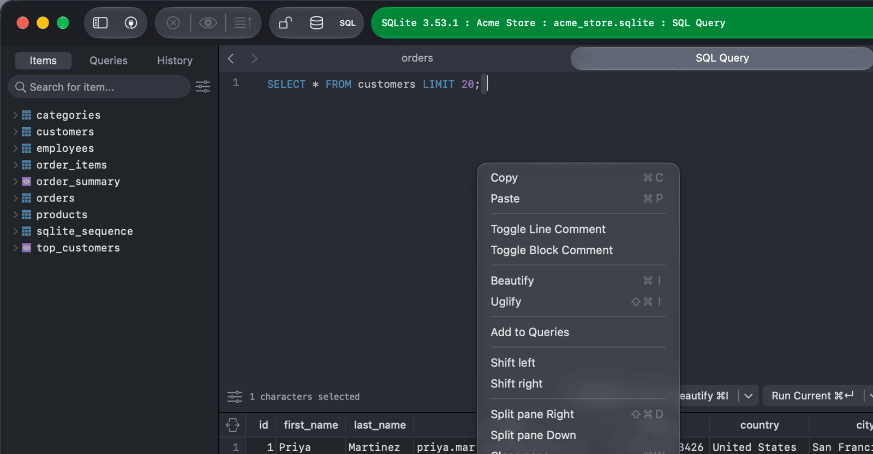Choose Shift left menu item
Screen dimensions: 873x454
[577, 362]
